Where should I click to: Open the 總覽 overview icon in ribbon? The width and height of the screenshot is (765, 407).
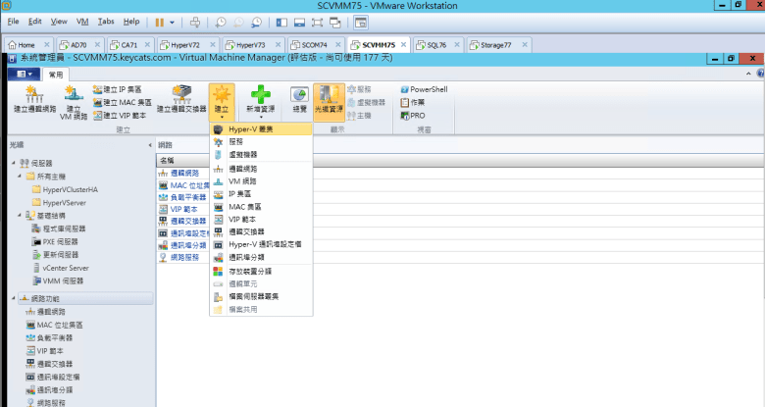(299, 98)
